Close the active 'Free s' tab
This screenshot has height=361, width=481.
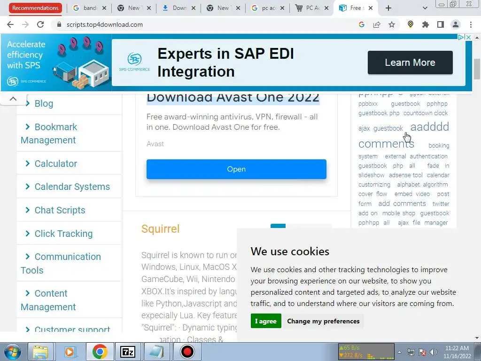(371, 8)
